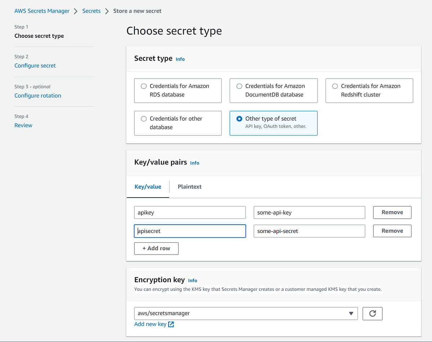Open the Secret type Info tooltip
Viewport: 432px width, 342px height.
tap(180, 59)
